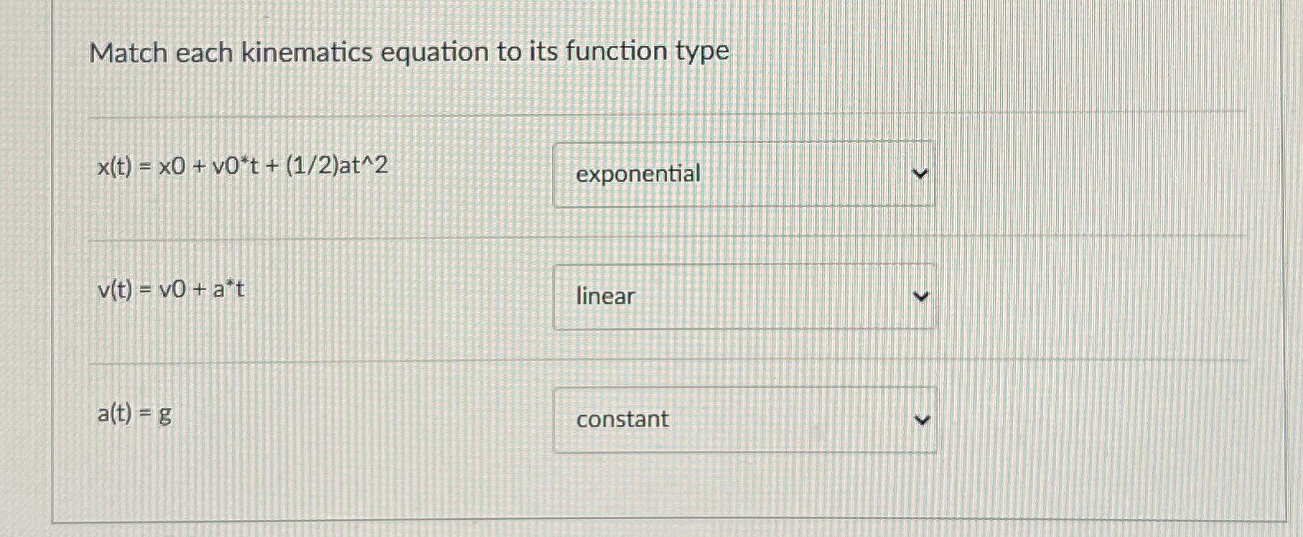Expand the answer selector for v(t) equation
This screenshot has height=537, width=1303.
click(743, 296)
